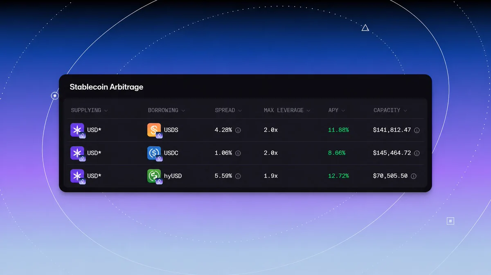This screenshot has width=491, height=275.
Task: Open info icon beside 1.06% spread
Action: click(238, 153)
